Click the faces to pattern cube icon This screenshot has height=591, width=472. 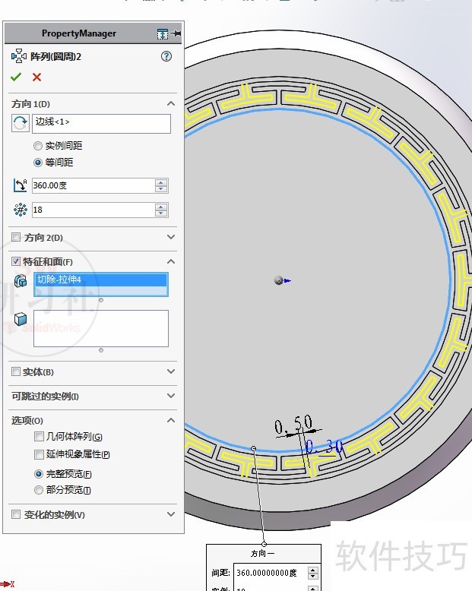point(21,319)
